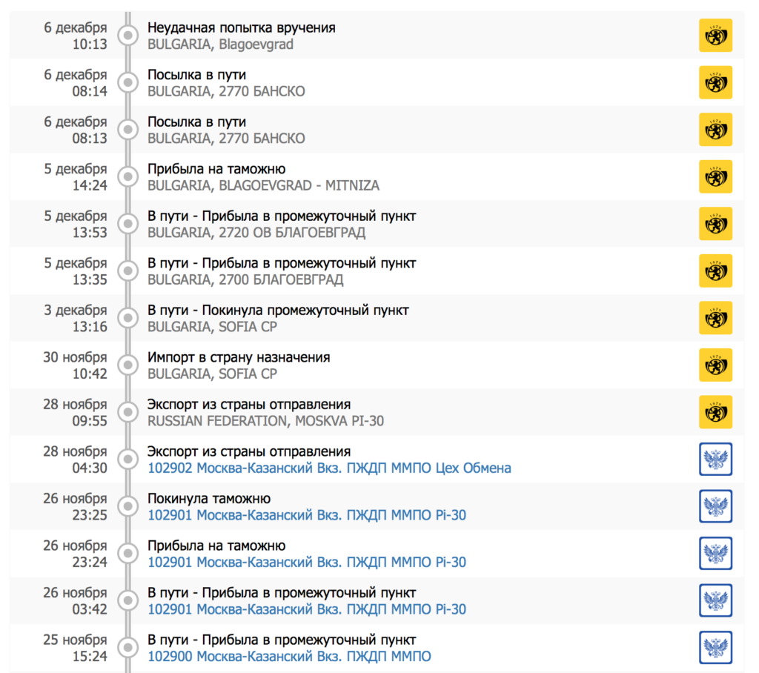The width and height of the screenshot is (759, 673).
Task: Click timeline marker for 5 декабря 14:24
Action: pos(128,177)
